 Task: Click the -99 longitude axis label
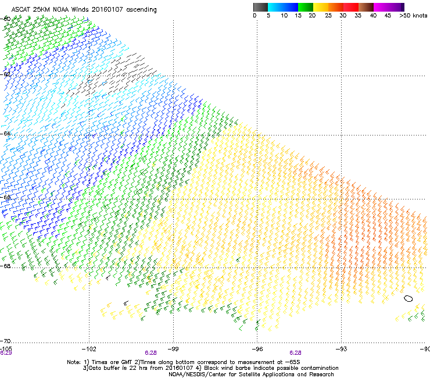click(x=173, y=349)
